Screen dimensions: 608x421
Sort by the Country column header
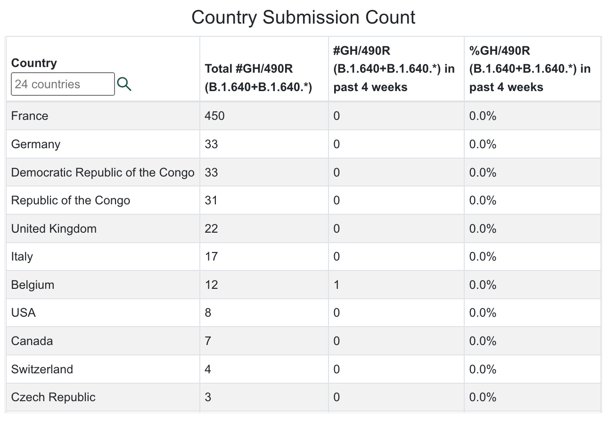(34, 63)
